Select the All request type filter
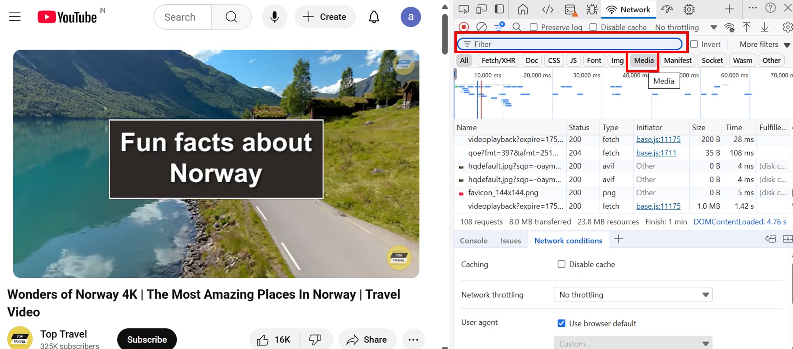 [x=464, y=60]
